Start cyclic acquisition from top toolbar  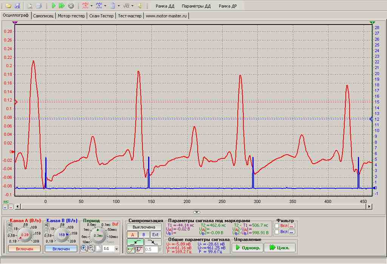pos(62,6)
